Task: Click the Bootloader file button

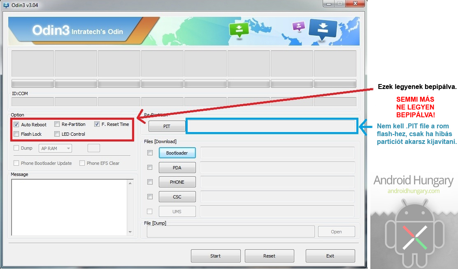Action: pyautogui.click(x=177, y=153)
